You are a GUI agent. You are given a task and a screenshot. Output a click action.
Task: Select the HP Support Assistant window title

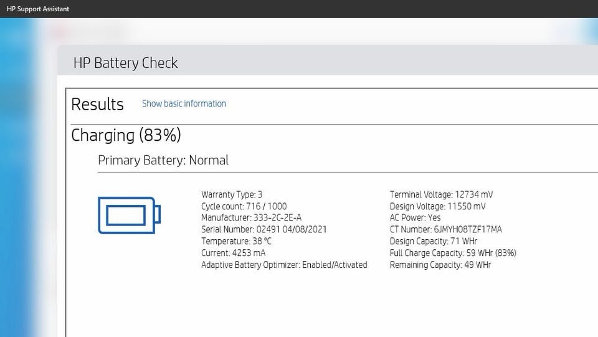tap(38, 9)
